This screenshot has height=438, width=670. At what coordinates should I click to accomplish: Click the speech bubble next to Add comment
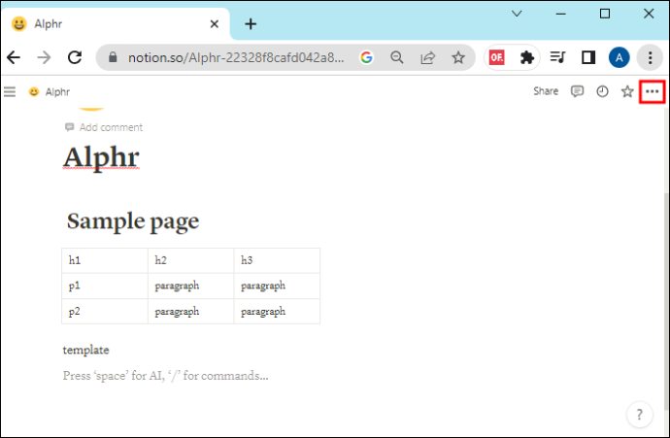pyautogui.click(x=69, y=127)
